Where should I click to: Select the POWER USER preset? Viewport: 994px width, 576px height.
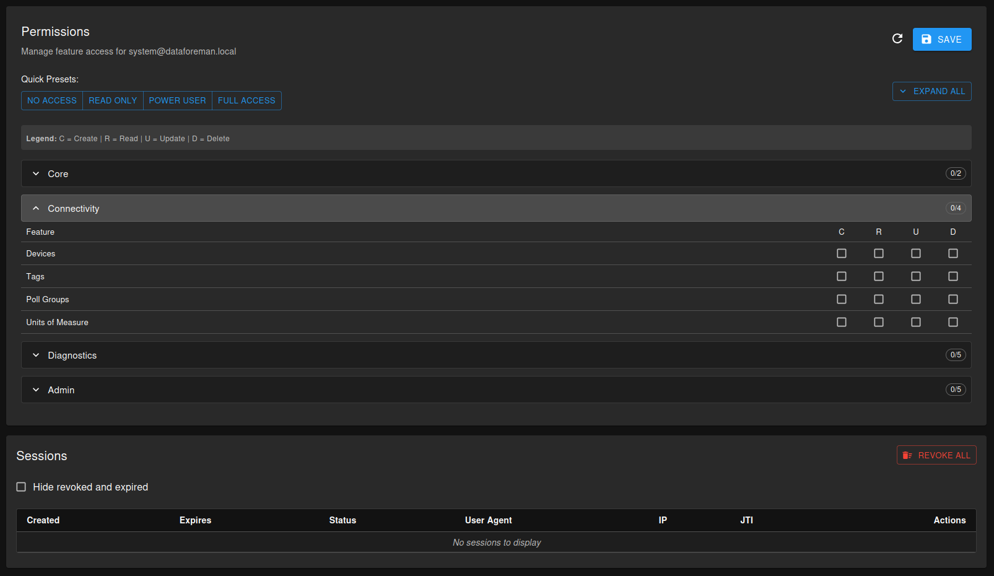[177, 100]
